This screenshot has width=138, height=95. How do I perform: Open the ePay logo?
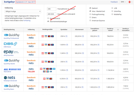pos(11,52)
